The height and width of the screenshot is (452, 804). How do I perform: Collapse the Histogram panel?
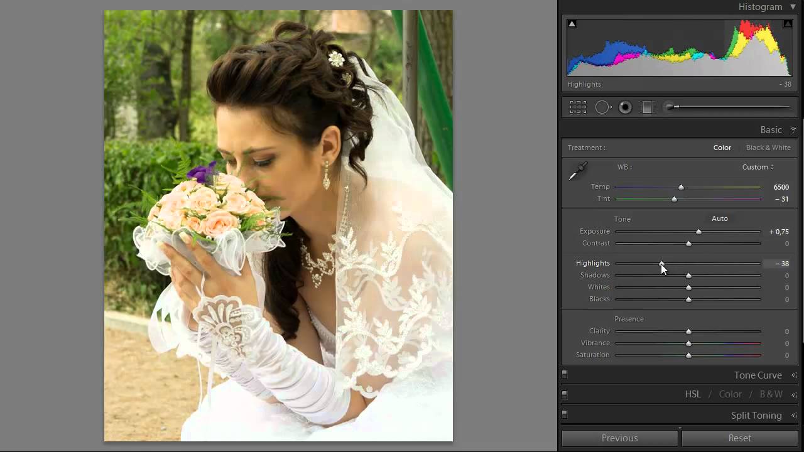tap(793, 7)
